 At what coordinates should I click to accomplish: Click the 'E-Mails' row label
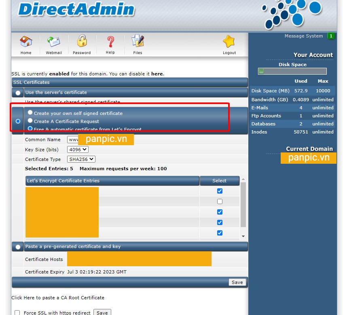coord(260,108)
